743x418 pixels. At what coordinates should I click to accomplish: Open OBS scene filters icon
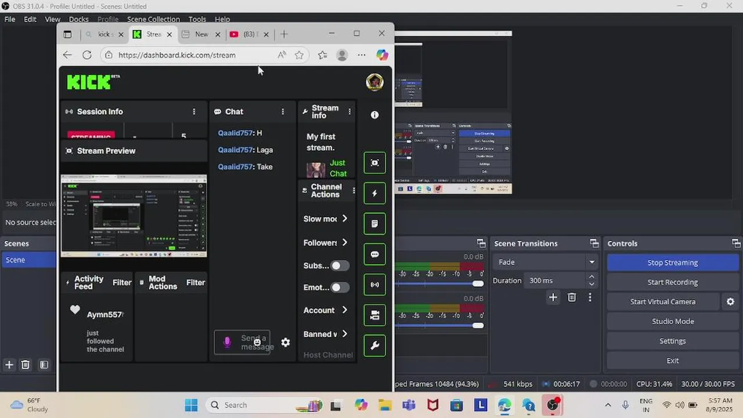pyautogui.click(x=44, y=365)
